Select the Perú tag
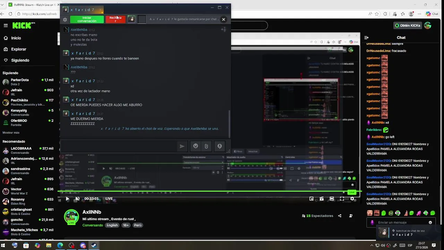 [x=138, y=225]
